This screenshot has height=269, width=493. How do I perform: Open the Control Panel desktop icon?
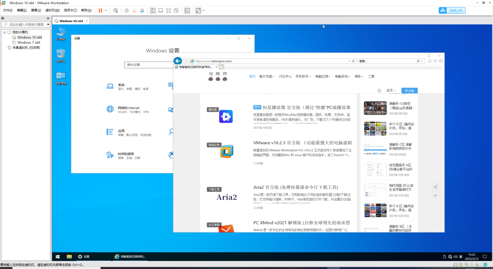(61, 78)
